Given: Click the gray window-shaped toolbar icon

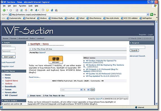Looking at the screenshot, I should [x=43, y=10].
